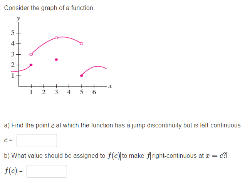Click the "Consider the graph of a function" text

point(49,8)
